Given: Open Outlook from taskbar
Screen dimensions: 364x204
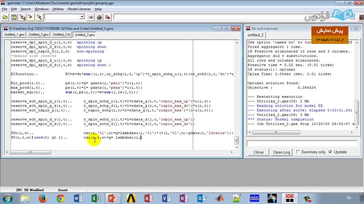Looking at the screenshot, I should pos(202,198).
